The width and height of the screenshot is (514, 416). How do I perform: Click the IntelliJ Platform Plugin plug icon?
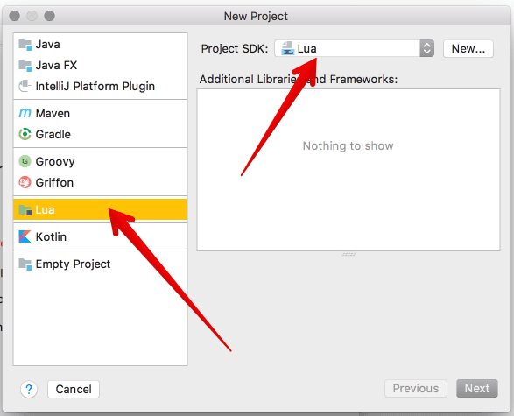tap(25, 86)
